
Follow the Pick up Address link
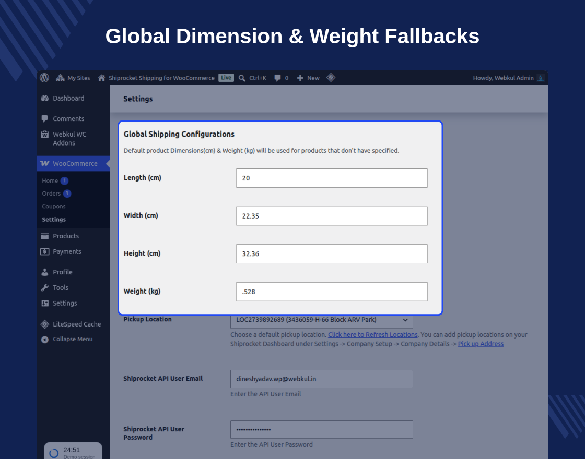[481, 344]
